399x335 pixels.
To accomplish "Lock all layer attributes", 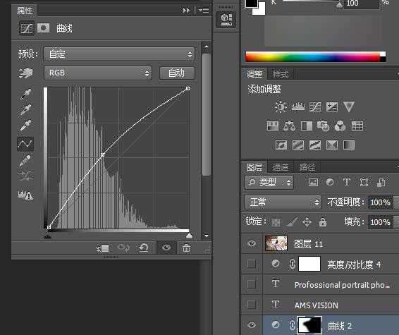I will [x=323, y=221].
